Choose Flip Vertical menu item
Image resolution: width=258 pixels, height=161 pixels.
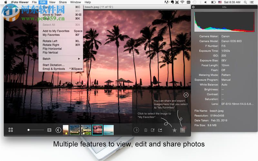(61, 52)
